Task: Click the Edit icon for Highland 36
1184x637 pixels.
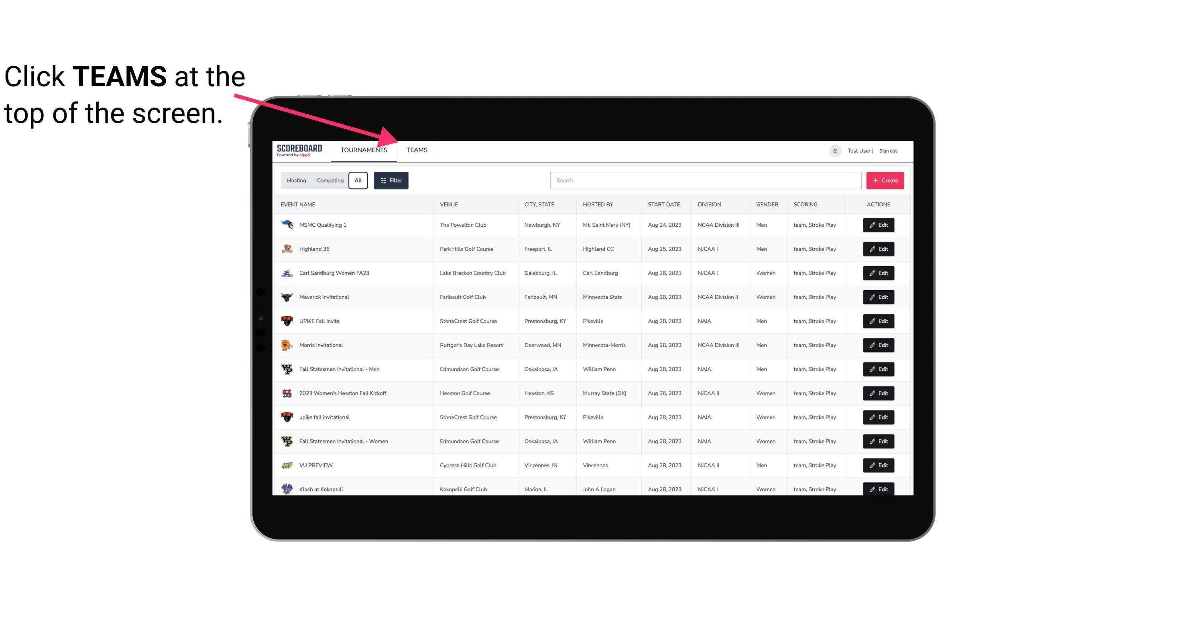Action: pyautogui.click(x=879, y=249)
